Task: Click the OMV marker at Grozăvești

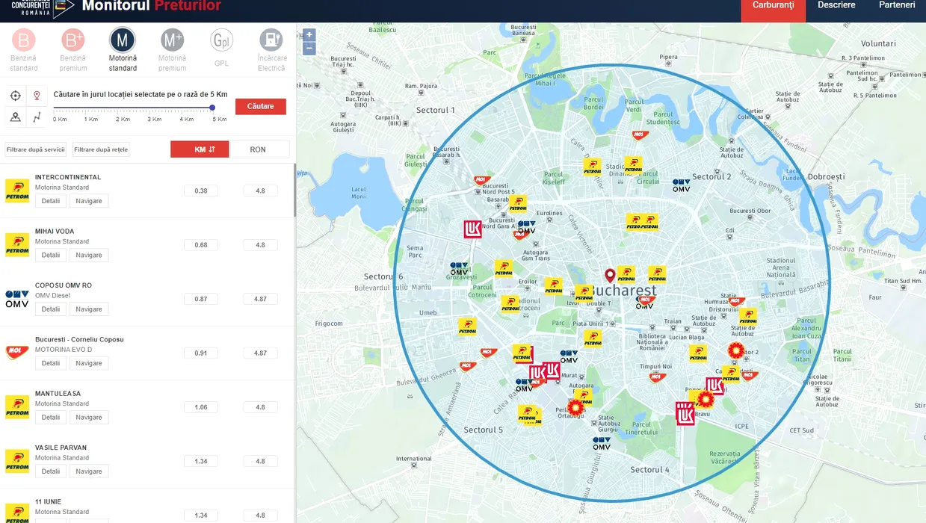Action: [x=459, y=268]
